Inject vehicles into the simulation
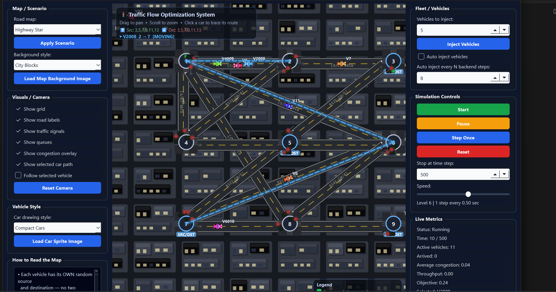556x292 pixels. click(463, 44)
